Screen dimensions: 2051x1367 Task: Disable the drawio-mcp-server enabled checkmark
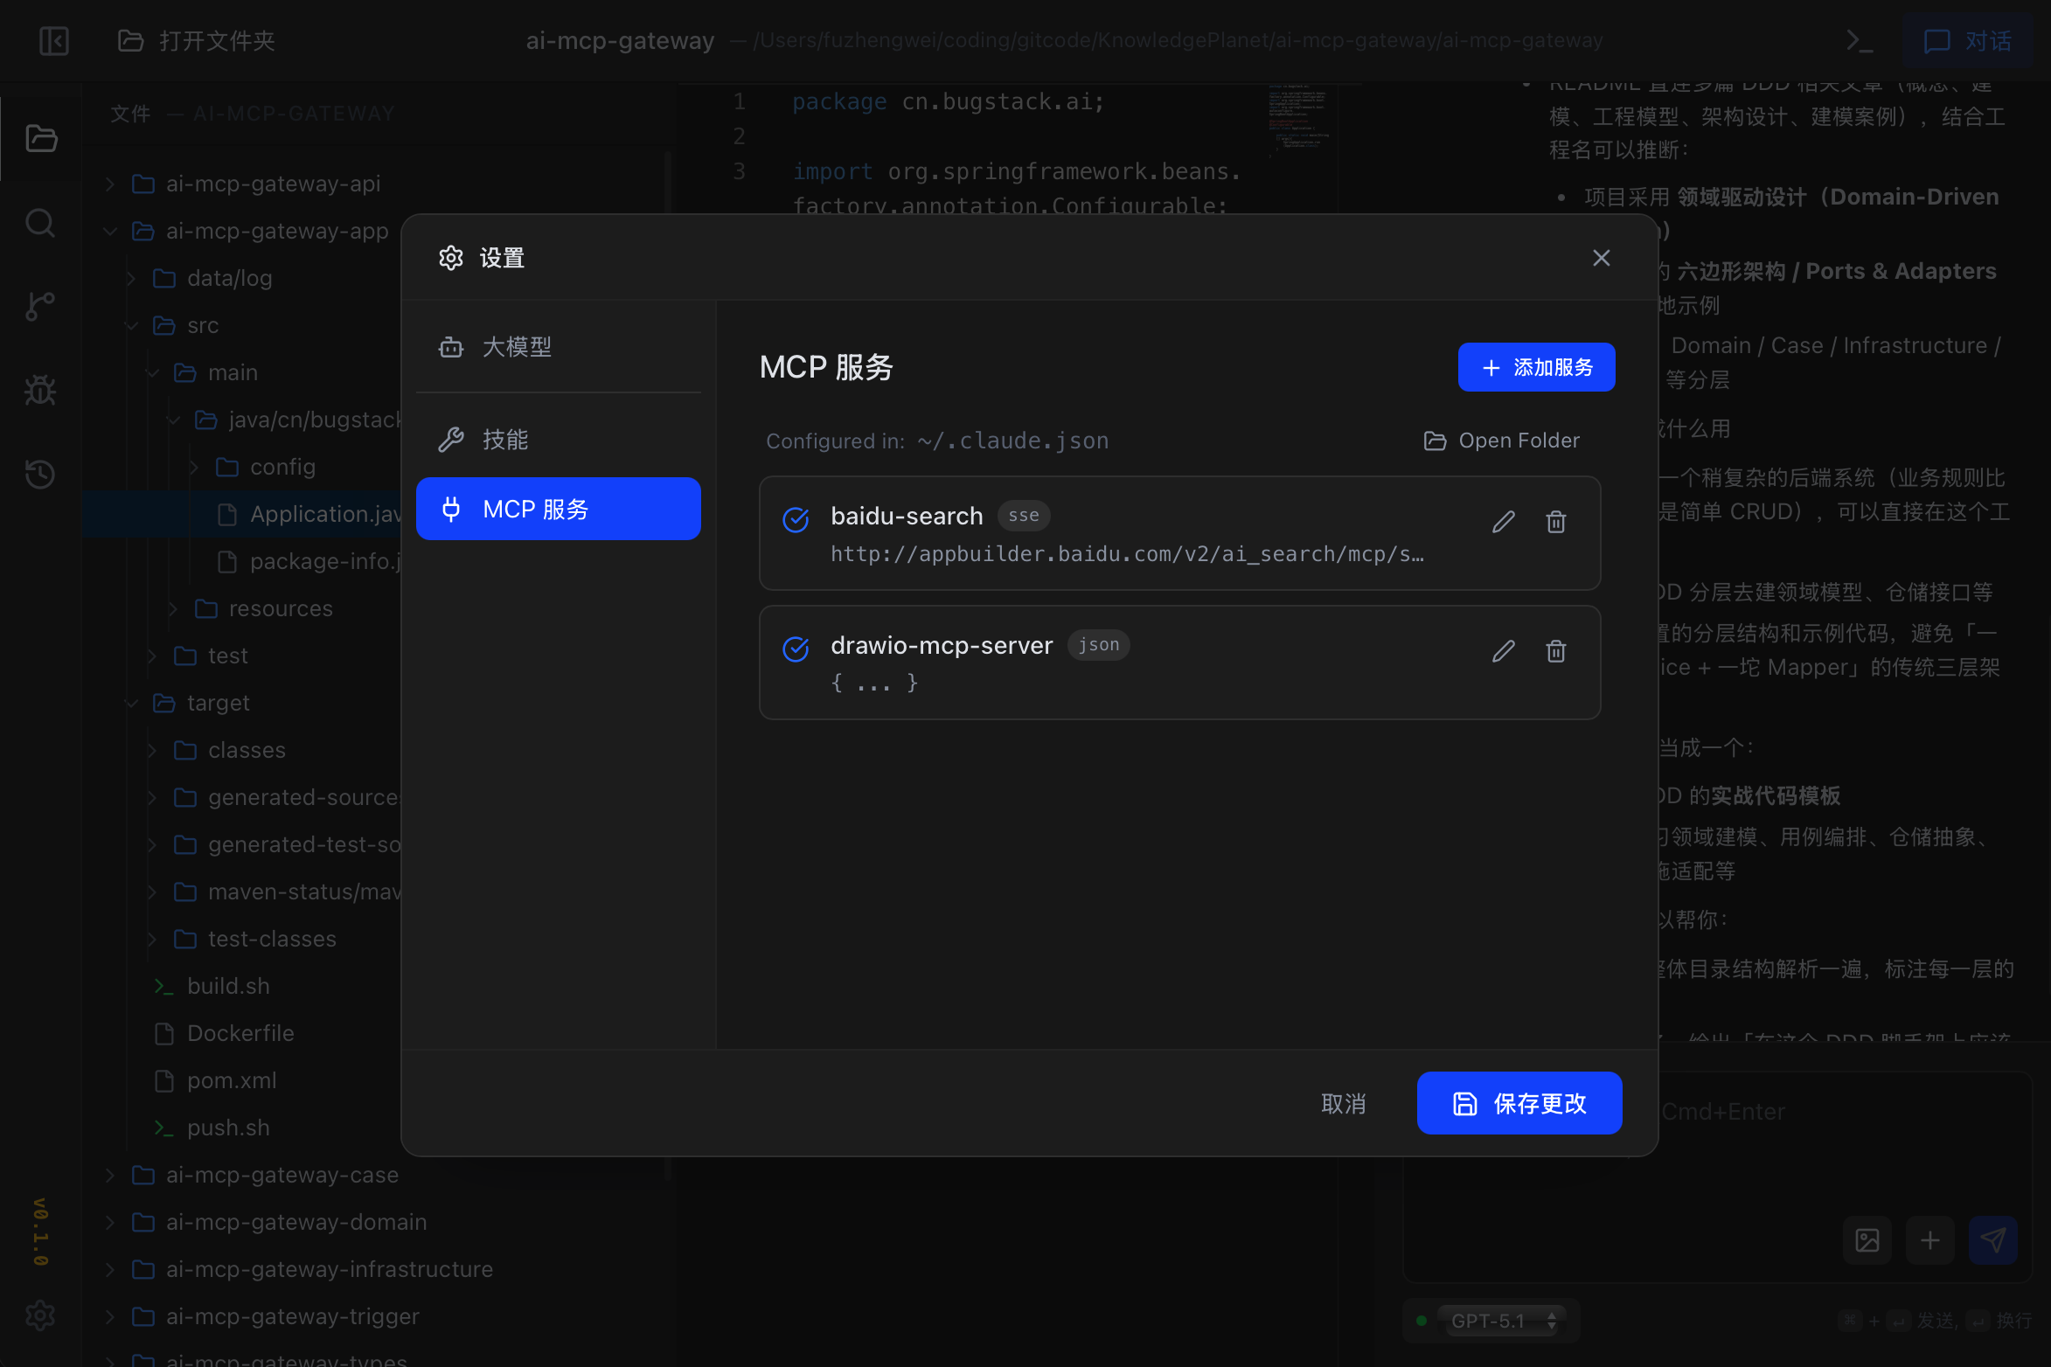tap(796, 649)
